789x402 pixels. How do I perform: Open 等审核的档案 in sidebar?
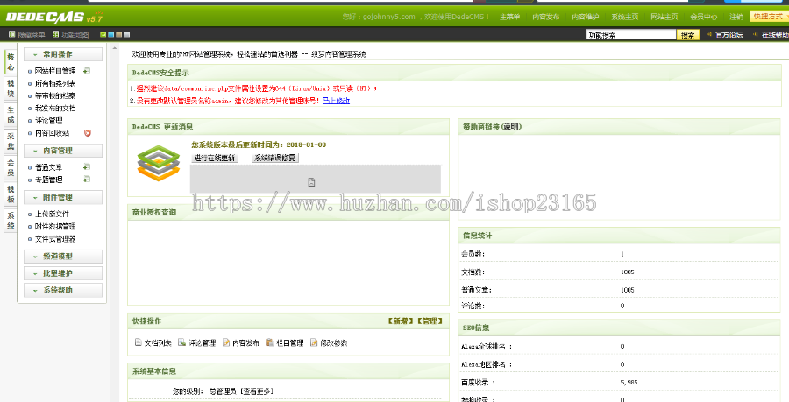tap(55, 95)
